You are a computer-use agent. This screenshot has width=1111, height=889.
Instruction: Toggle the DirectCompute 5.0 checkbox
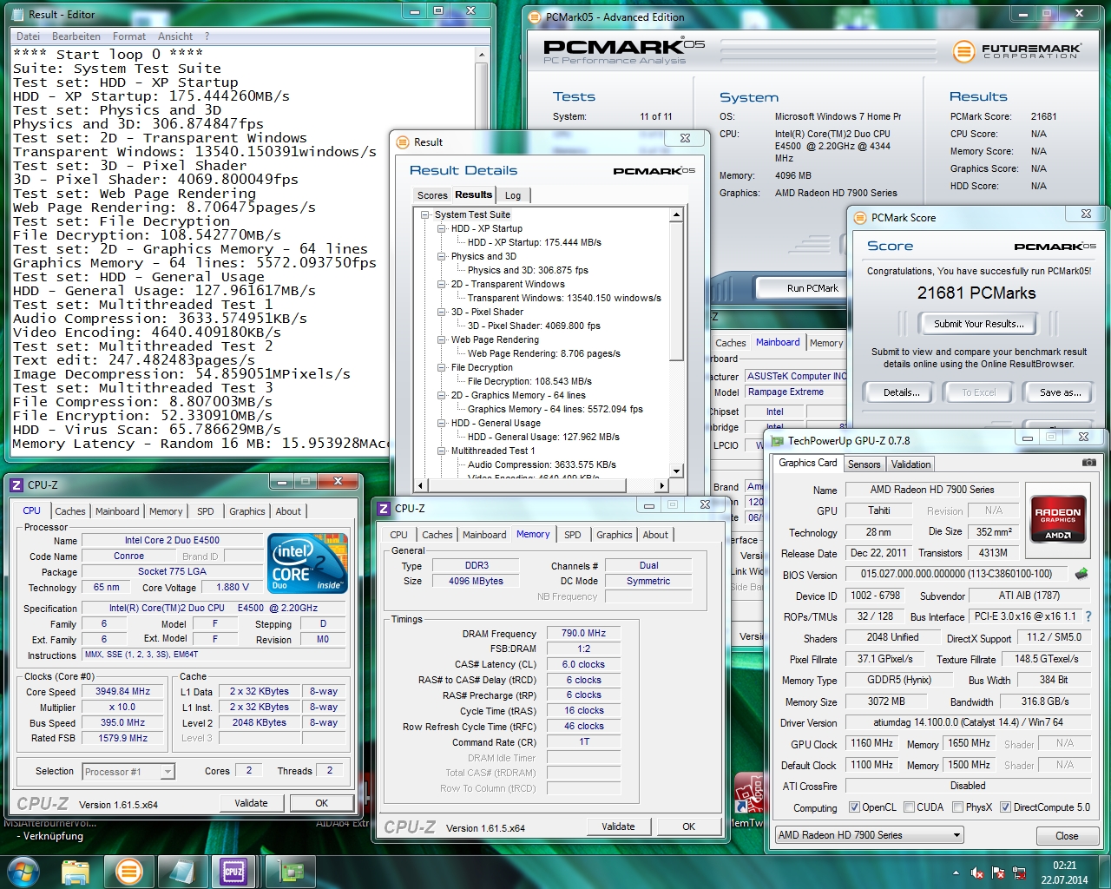point(1005,807)
